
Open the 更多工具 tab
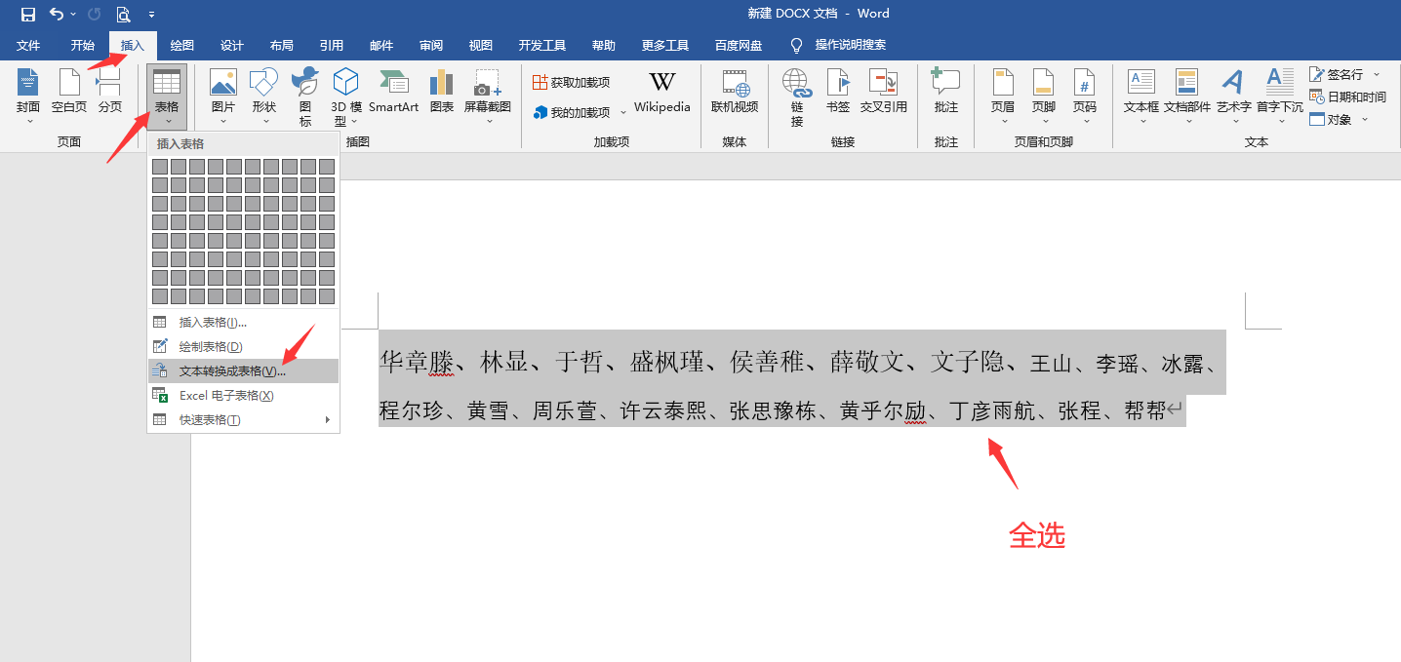click(x=665, y=46)
